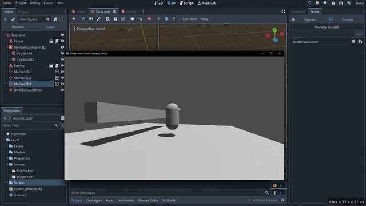
Task: Open the Signals section in Node dock
Action: pyautogui.click(x=310, y=19)
